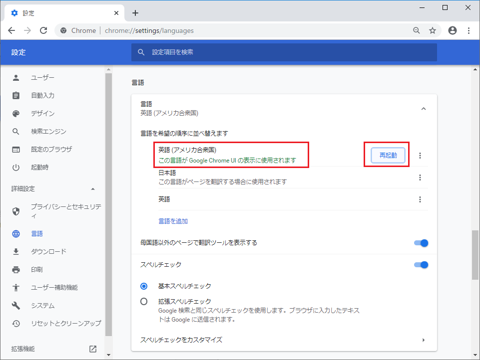The height and width of the screenshot is (360, 480).
Task: Click the 日本語 language row text
Action: click(167, 173)
